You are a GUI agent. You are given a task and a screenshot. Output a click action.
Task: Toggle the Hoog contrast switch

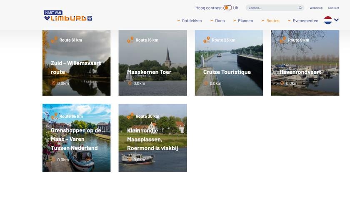pos(227,8)
